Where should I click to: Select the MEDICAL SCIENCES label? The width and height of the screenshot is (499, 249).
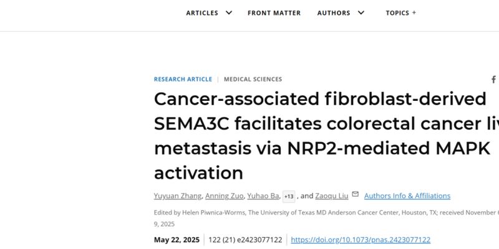click(x=253, y=80)
